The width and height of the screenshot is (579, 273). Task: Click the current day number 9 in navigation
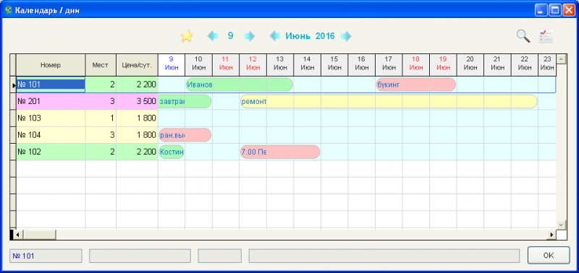[230, 36]
